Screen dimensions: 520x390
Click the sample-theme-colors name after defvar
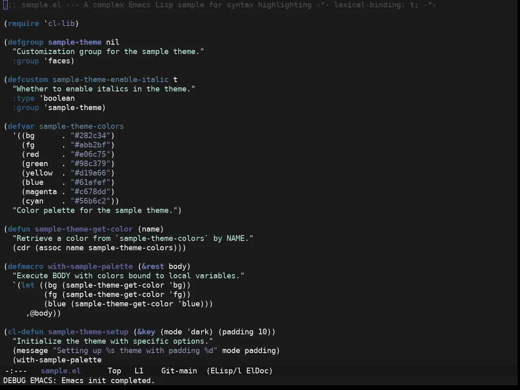(82, 126)
